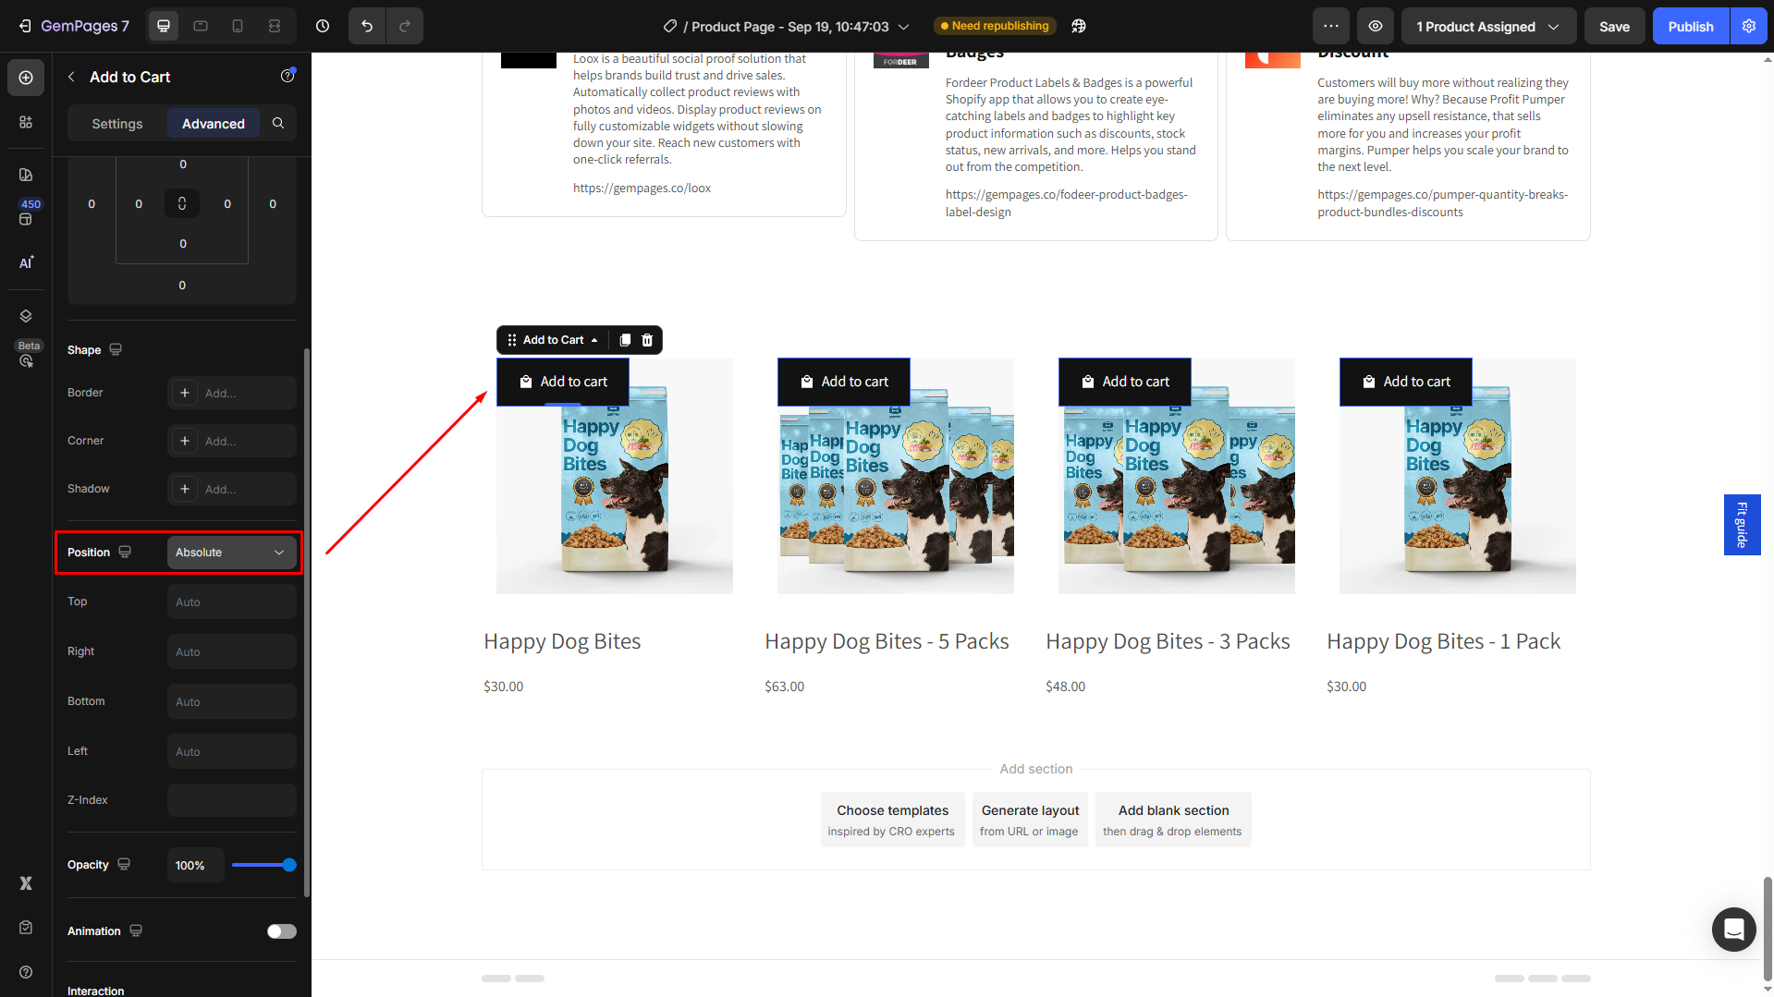Enable the Animation toggle
The height and width of the screenshot is (997, 1774).
pos(282,931)
